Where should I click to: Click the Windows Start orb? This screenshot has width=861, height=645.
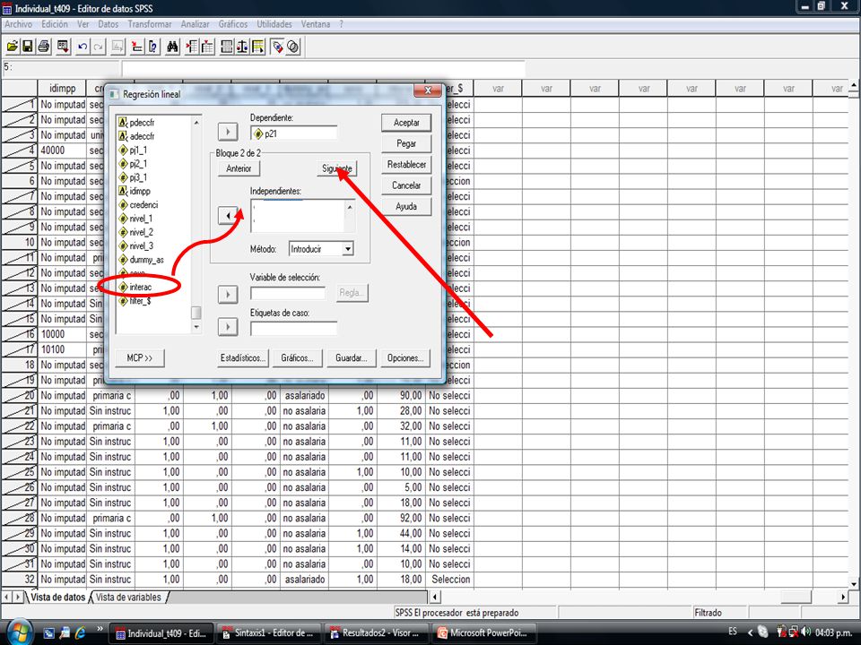pos(20,632)
